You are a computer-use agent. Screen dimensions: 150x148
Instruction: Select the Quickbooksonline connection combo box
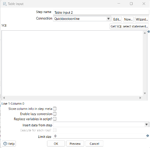tap(82, 19)
